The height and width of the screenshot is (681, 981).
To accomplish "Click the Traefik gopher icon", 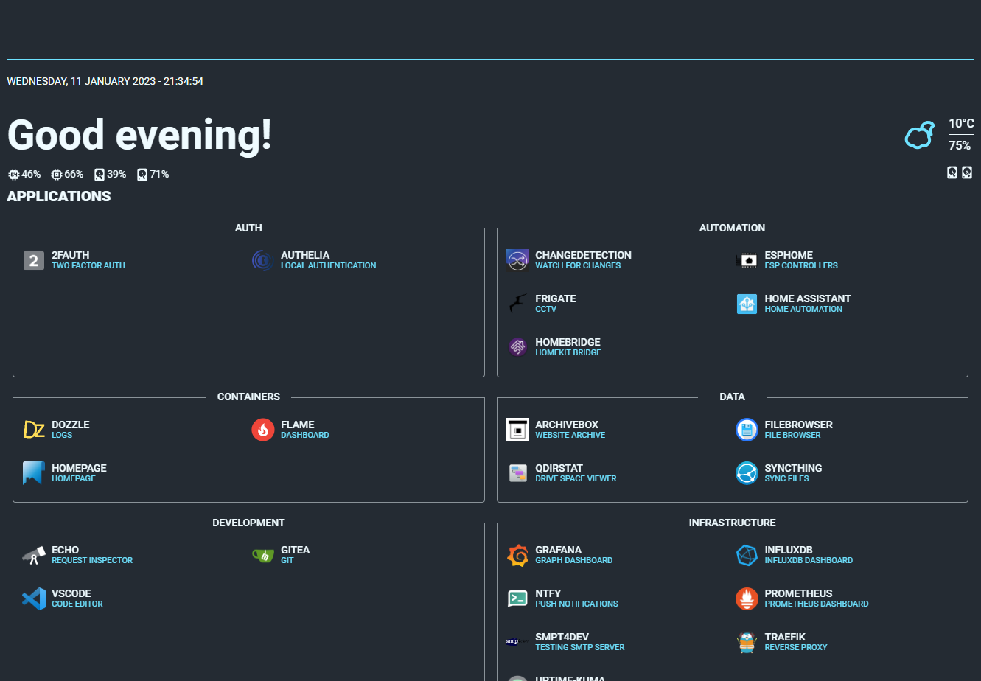I will point(747,642).
